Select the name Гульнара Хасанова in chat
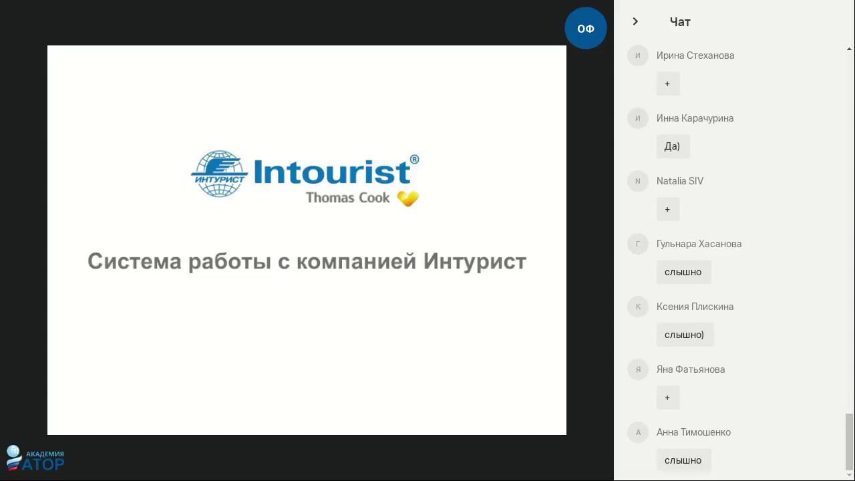 click(699, 244)
